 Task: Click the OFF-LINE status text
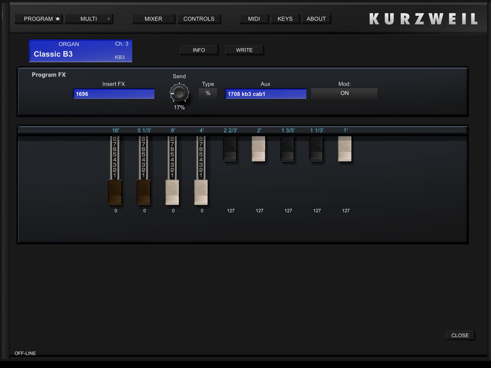click(25, 353)
